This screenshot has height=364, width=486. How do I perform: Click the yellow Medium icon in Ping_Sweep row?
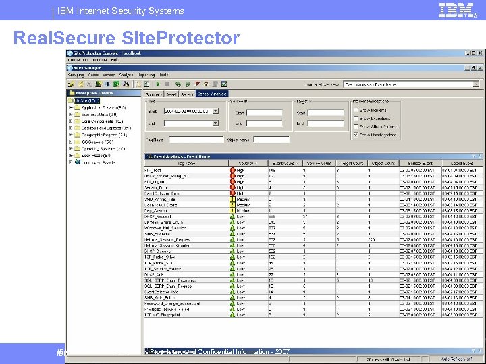pyautogui.click(x=232, y=210)
